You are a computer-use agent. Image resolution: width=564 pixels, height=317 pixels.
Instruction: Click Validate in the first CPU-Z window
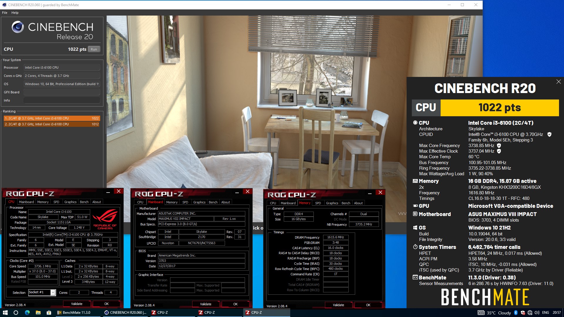pos(77,304)
